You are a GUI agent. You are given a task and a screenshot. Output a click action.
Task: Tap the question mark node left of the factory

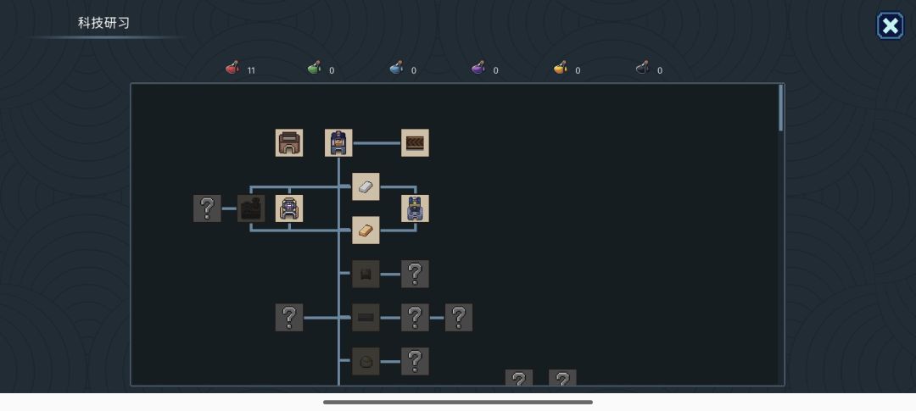click(208, 208)
